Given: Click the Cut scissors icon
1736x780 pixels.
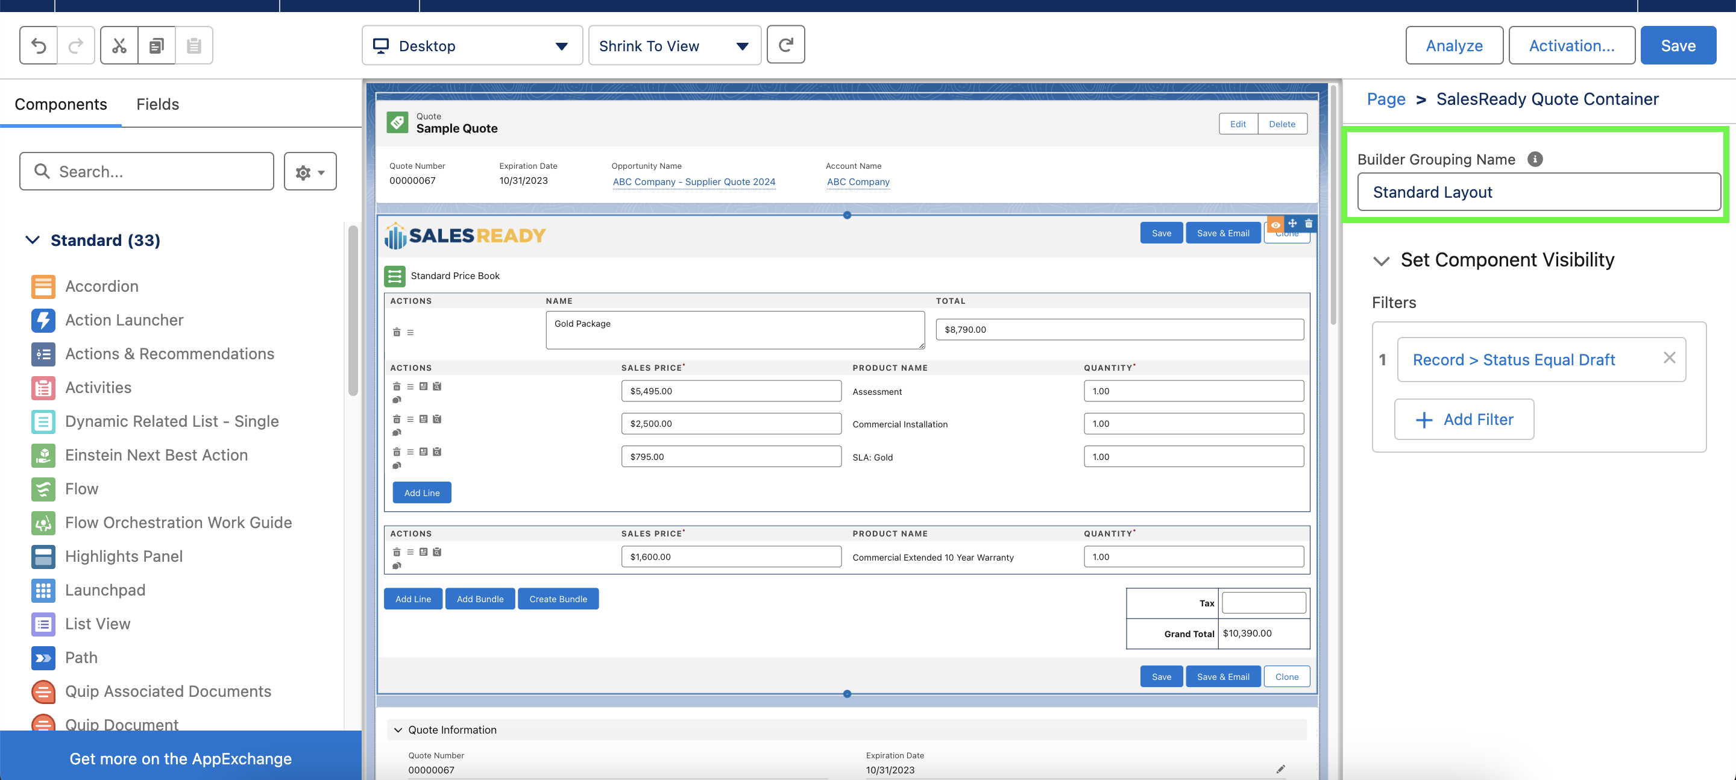Looking at the screenshot, I should (119, 46).
